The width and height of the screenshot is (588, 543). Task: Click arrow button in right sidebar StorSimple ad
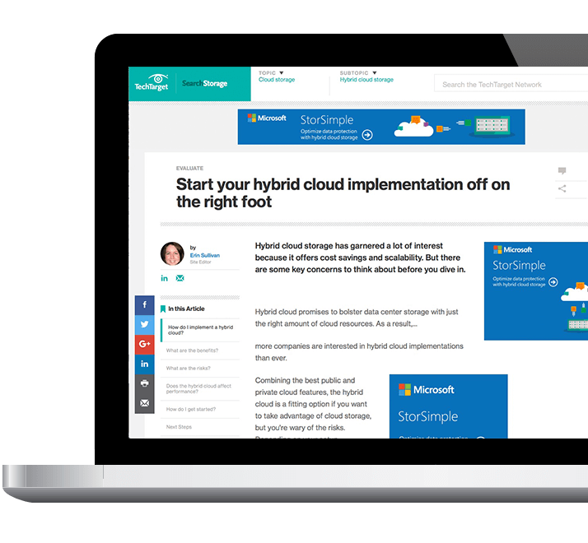pos(553,282)
